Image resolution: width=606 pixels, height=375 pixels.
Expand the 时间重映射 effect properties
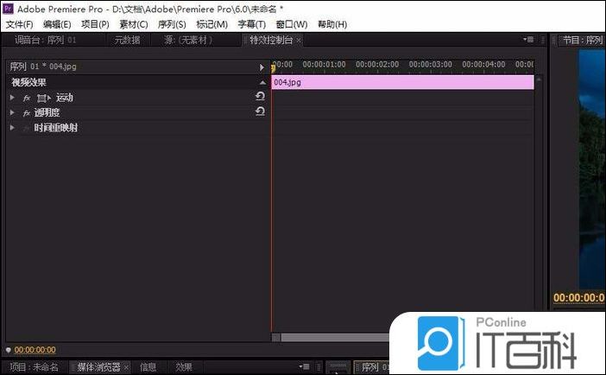(12, 128)
